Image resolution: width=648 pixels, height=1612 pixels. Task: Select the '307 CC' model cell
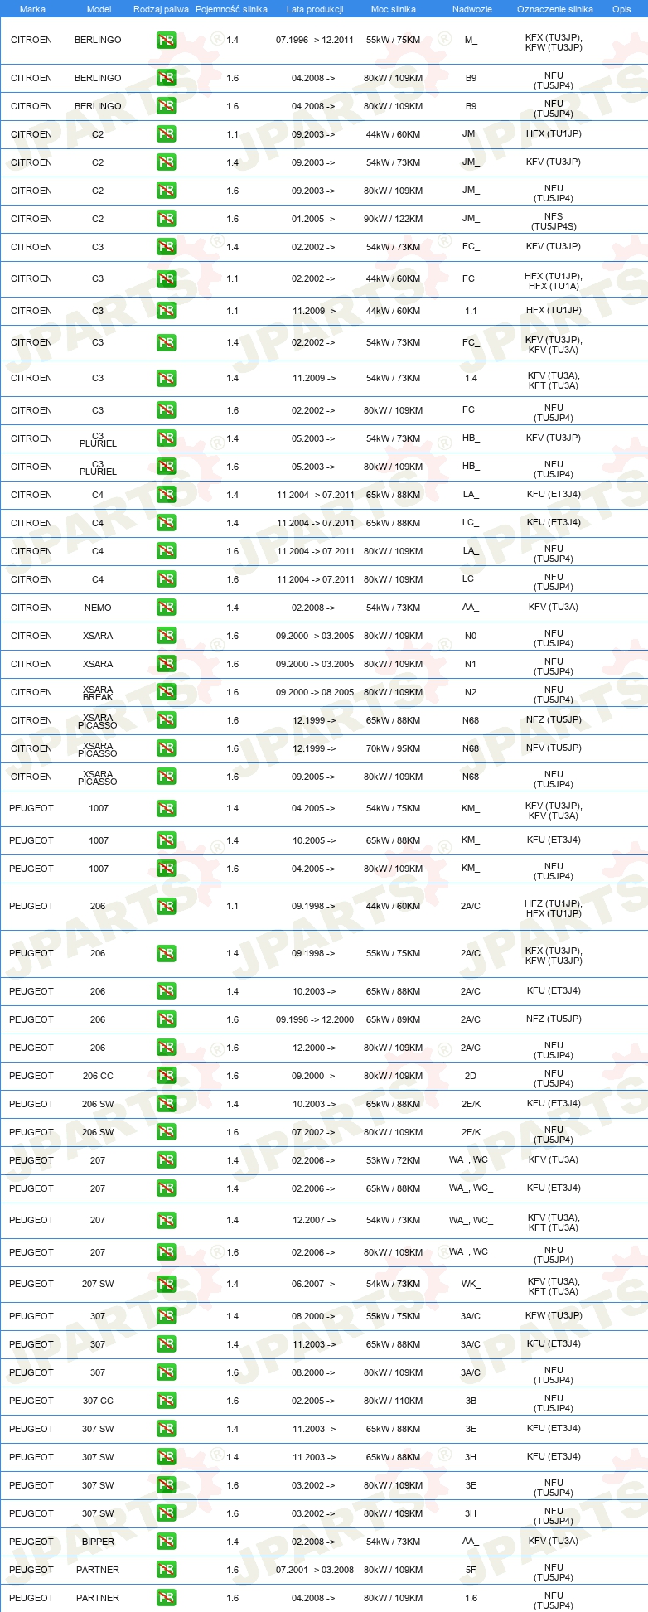[x=98, y=1401]
